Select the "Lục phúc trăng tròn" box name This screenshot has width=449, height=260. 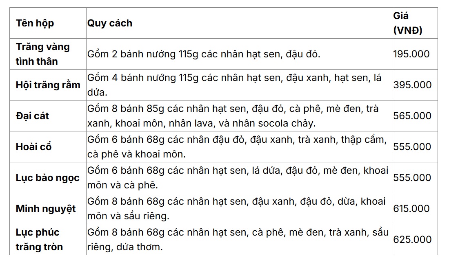pyautogui.click(x=39, y=240)
